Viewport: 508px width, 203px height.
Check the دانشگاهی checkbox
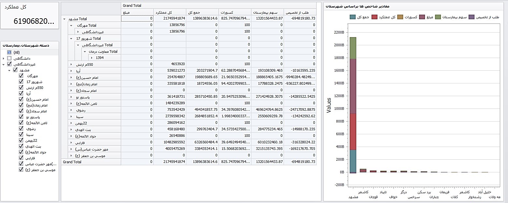coord(9,58)
